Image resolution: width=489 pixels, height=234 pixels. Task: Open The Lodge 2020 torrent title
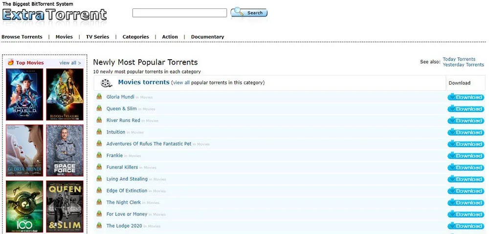point(124,226)
